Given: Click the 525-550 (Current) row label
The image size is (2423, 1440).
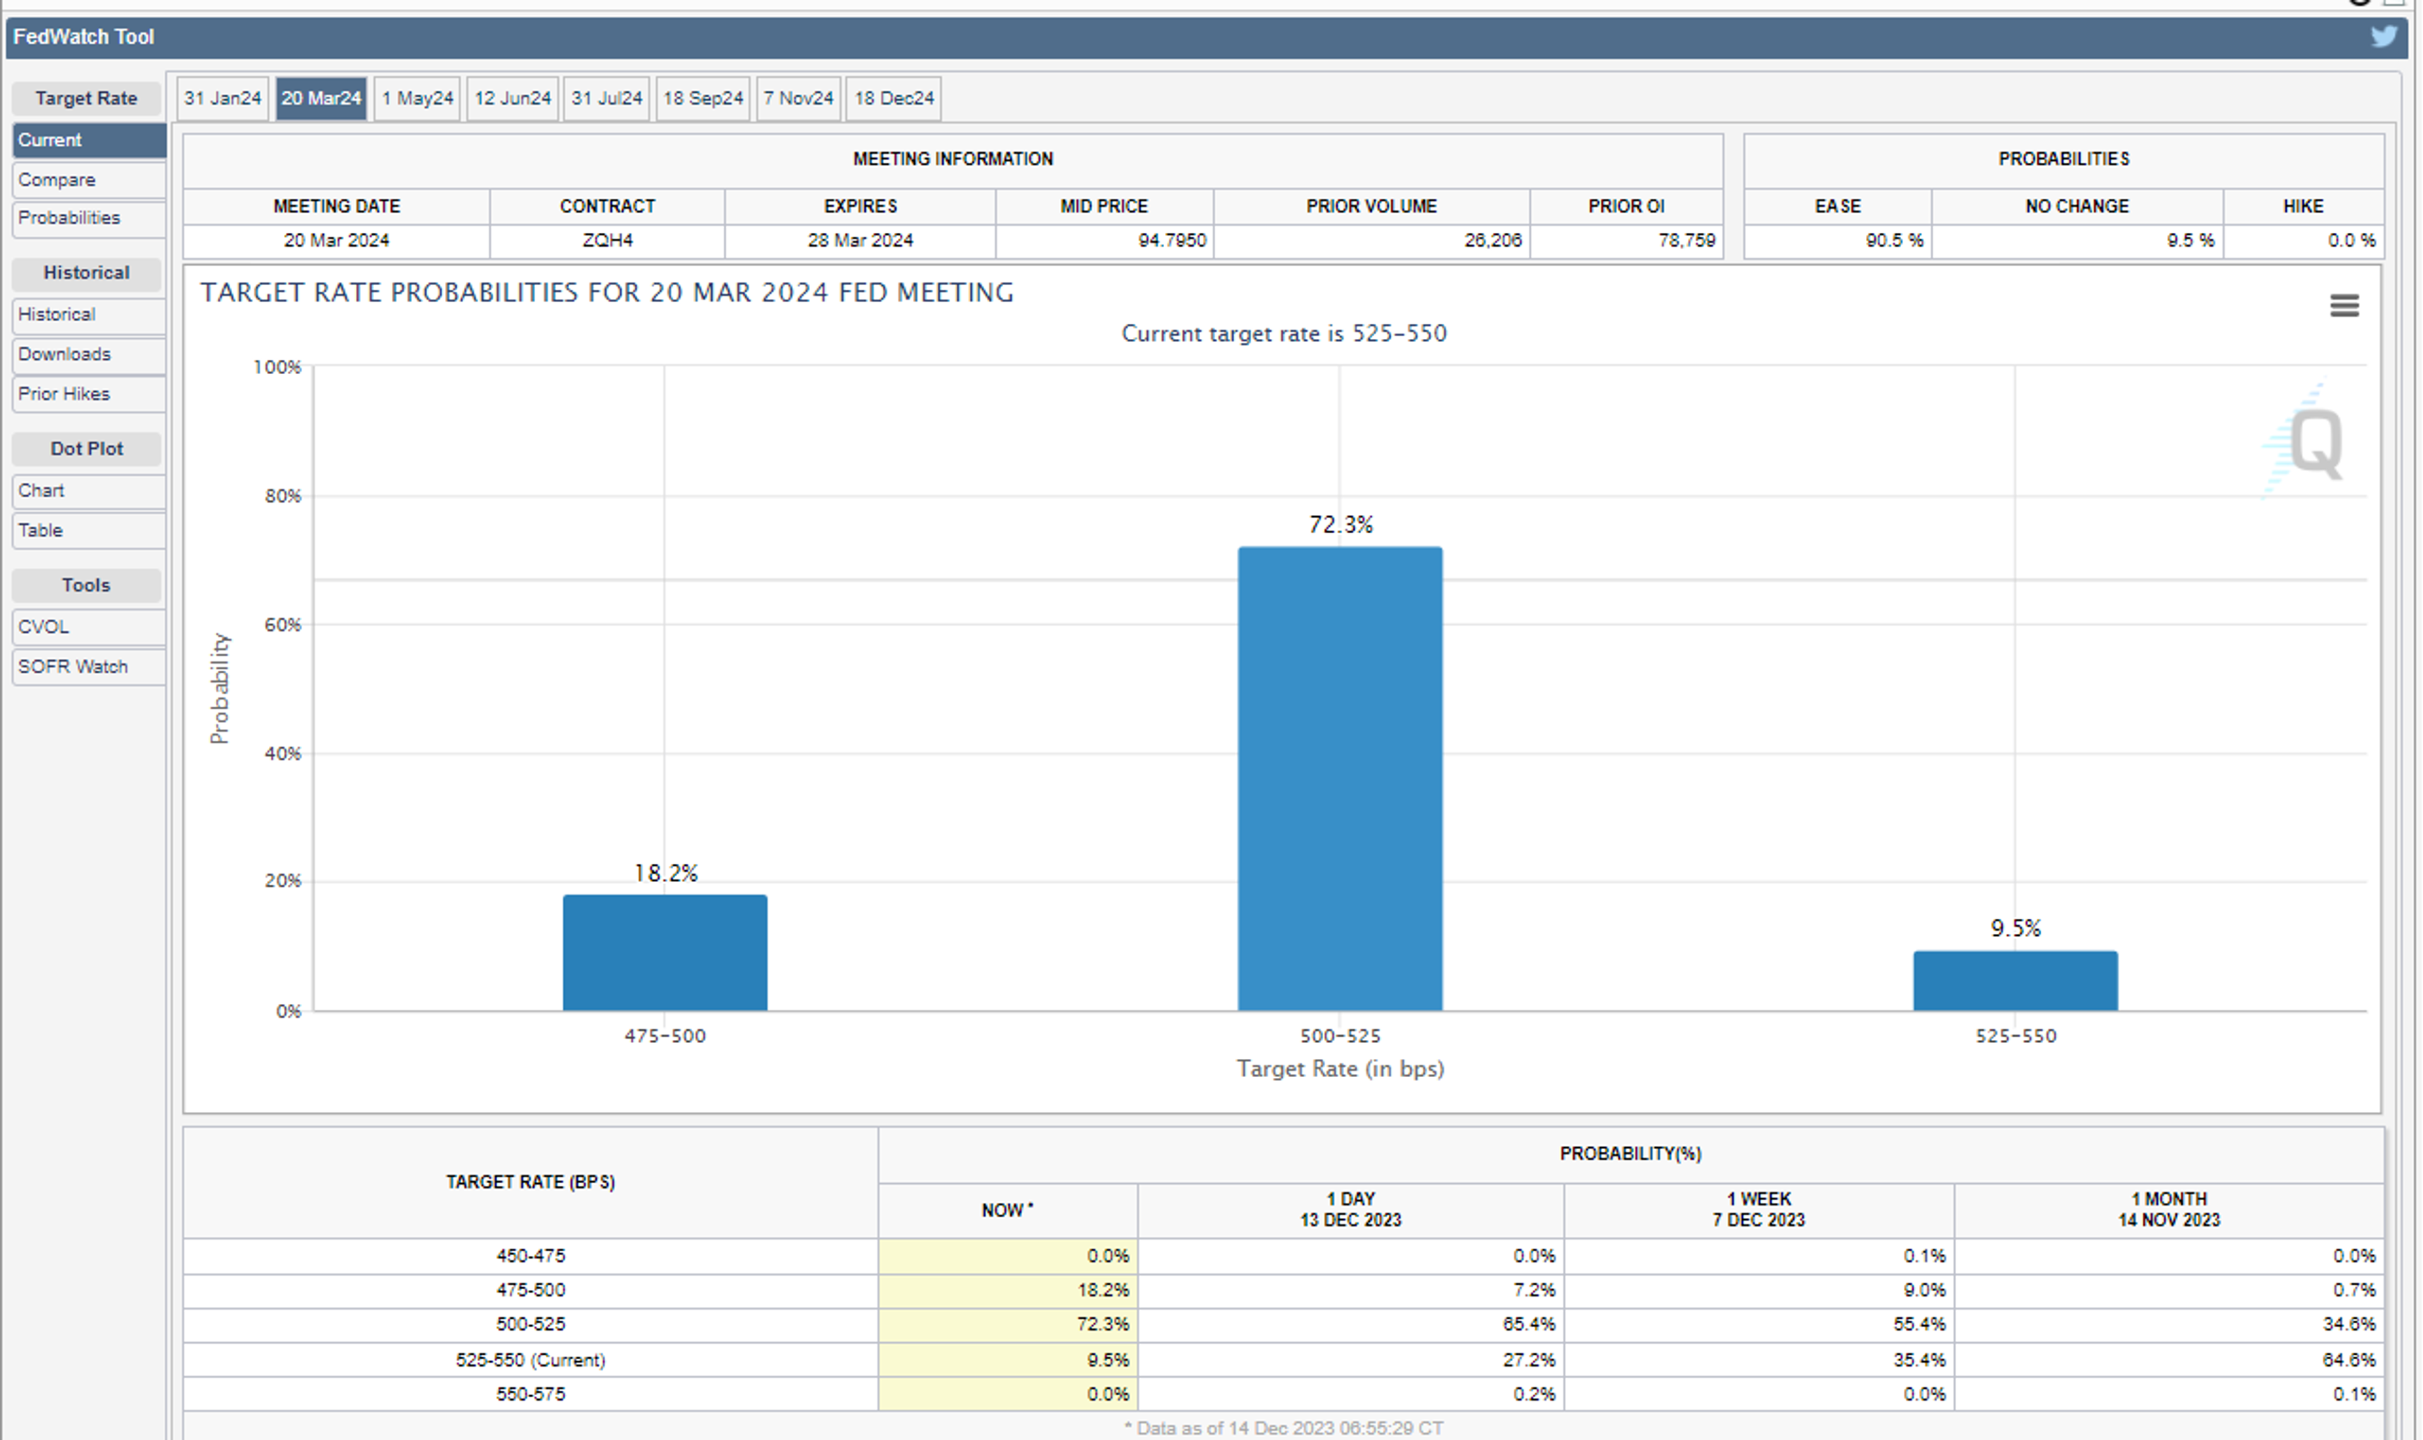Looking at the screenshot, I should 531,1360.
